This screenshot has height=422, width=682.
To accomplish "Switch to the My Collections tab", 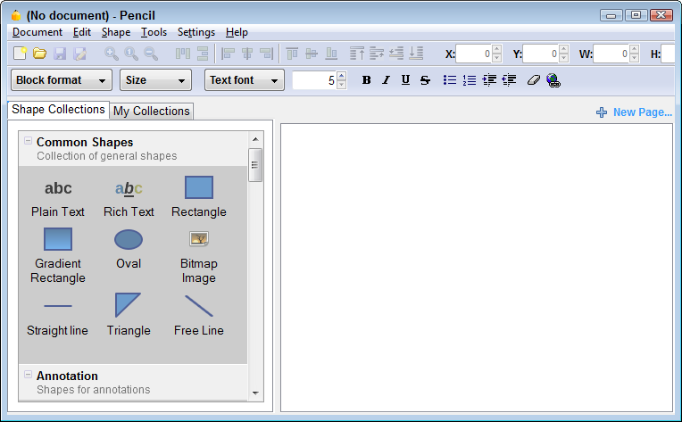I will pyautogui.click(x=151, y=111).
